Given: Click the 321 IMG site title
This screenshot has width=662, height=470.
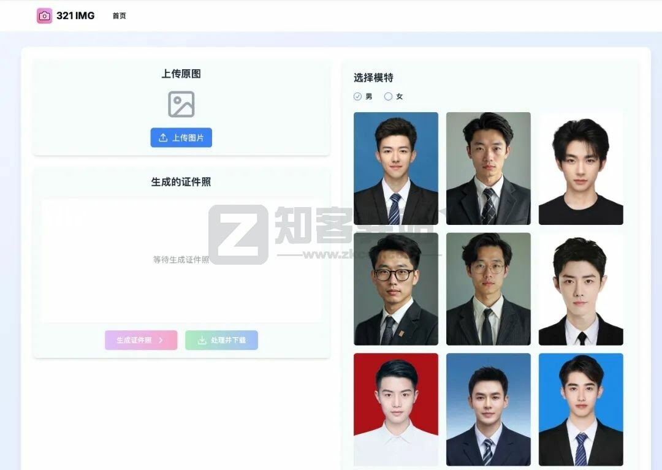Looking at the screenshot, I should click(75, 15).
